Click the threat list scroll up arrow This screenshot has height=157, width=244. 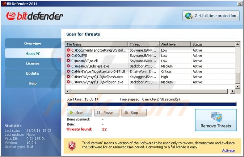tap(238, 44)
